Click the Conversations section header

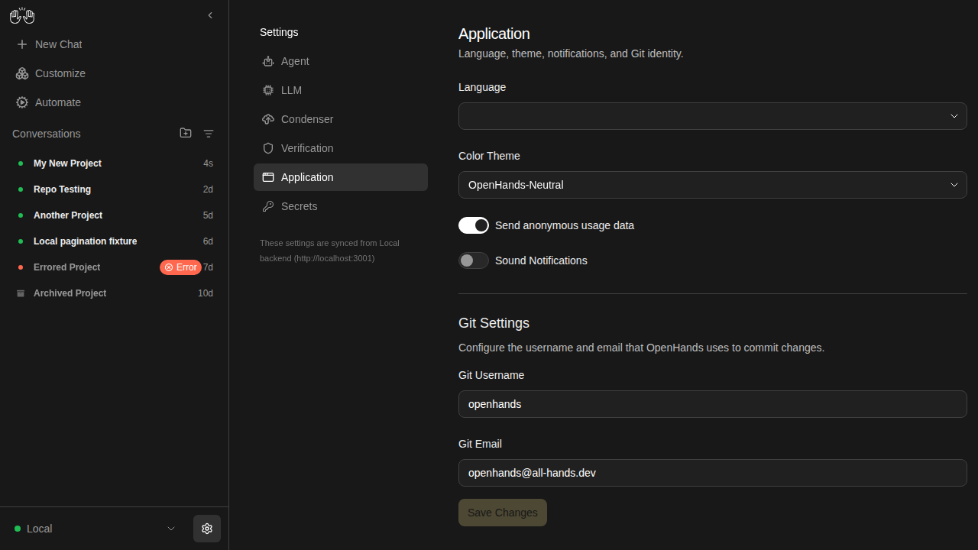pos(47,134)
